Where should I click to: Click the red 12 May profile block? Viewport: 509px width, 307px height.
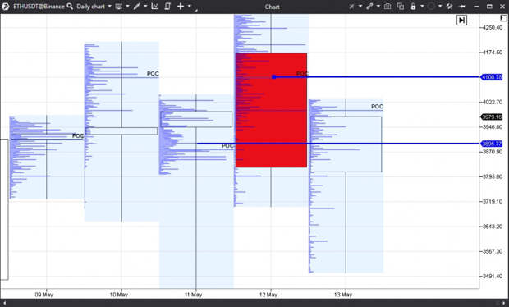click(271, 110)
